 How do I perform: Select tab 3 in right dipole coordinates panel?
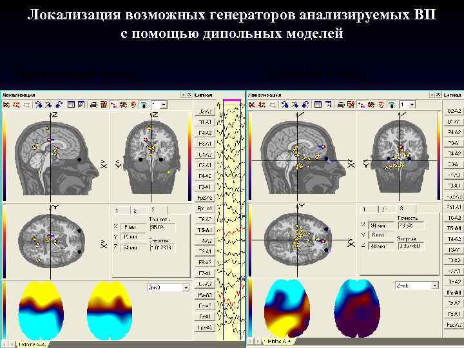pos(405,208)
